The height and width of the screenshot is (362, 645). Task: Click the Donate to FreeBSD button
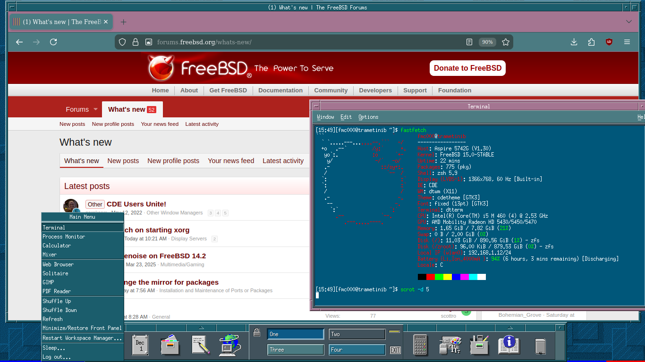467,68
